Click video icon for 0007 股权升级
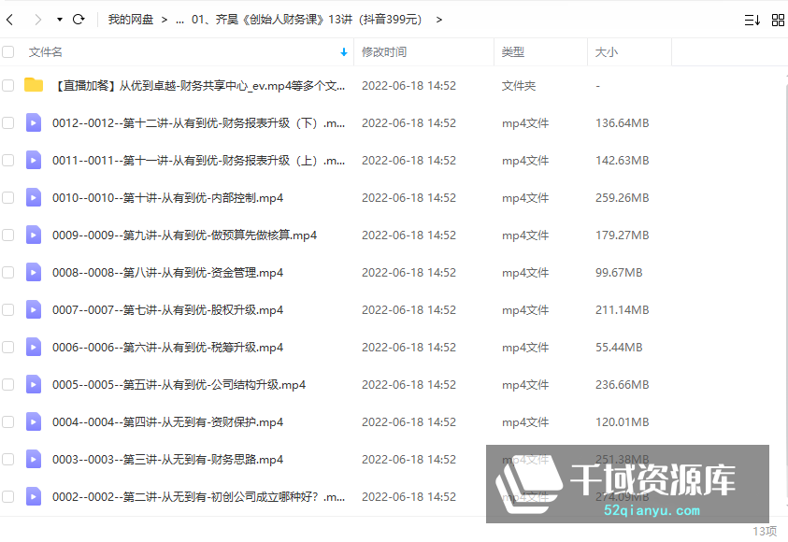 click(x=34, y=309)
